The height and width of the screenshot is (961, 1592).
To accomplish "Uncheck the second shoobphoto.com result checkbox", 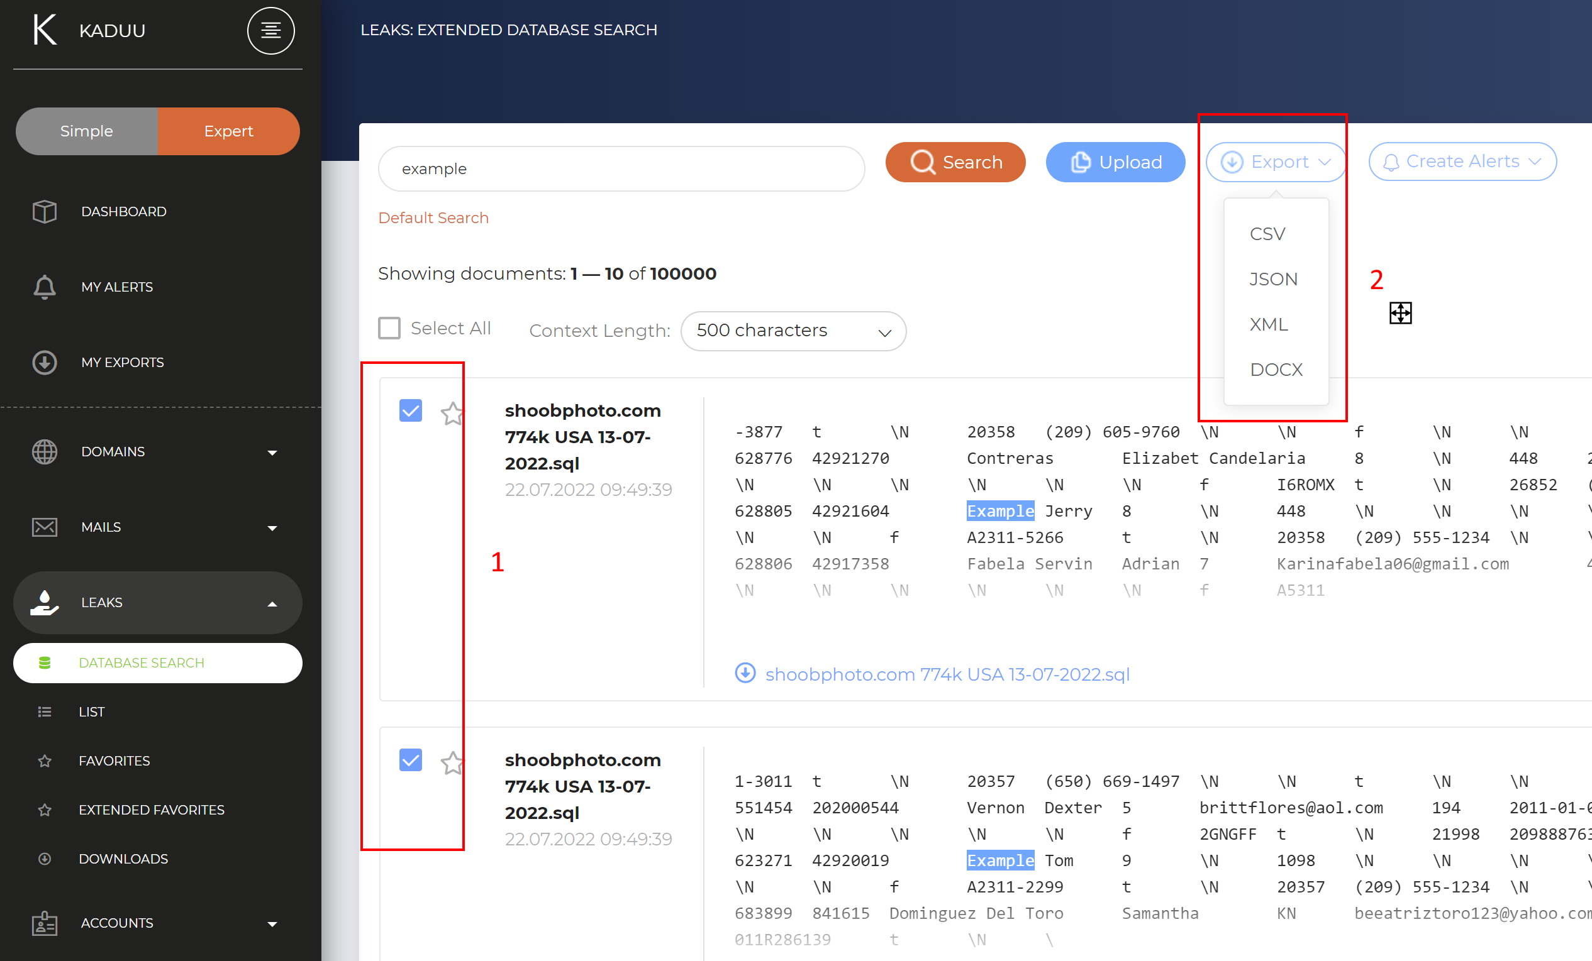I will pyautogui.click(x=410, y=760).
